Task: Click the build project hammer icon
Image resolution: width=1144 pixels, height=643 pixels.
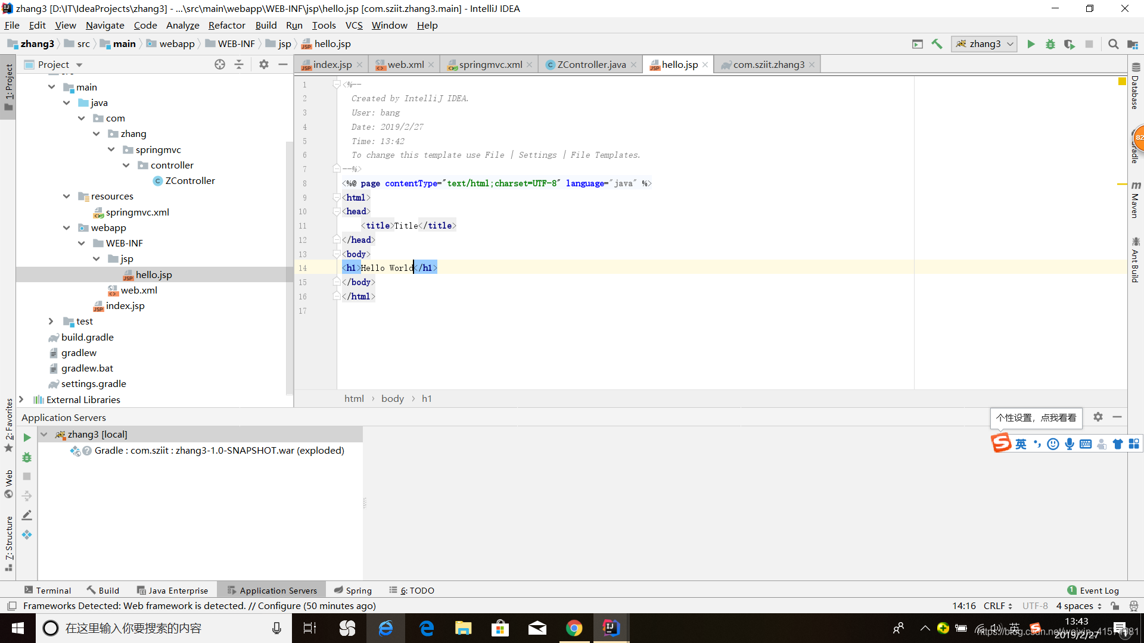Action: pyautogui.click(x=937, y=44)
